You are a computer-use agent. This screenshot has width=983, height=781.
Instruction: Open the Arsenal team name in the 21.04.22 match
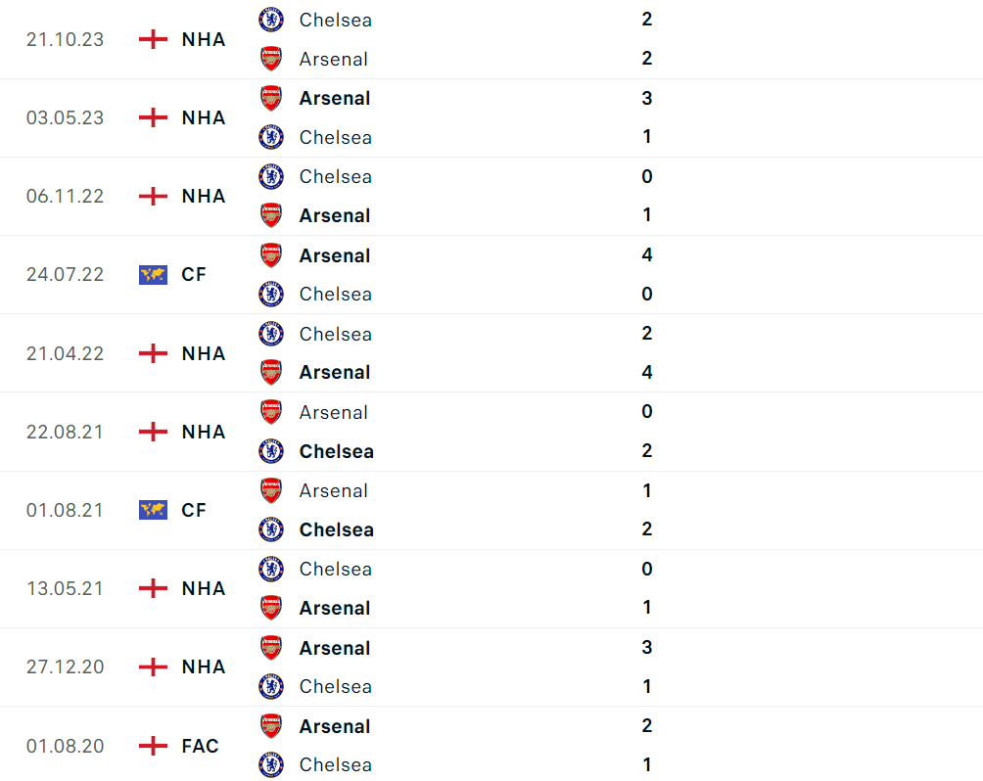click(335, 373)
